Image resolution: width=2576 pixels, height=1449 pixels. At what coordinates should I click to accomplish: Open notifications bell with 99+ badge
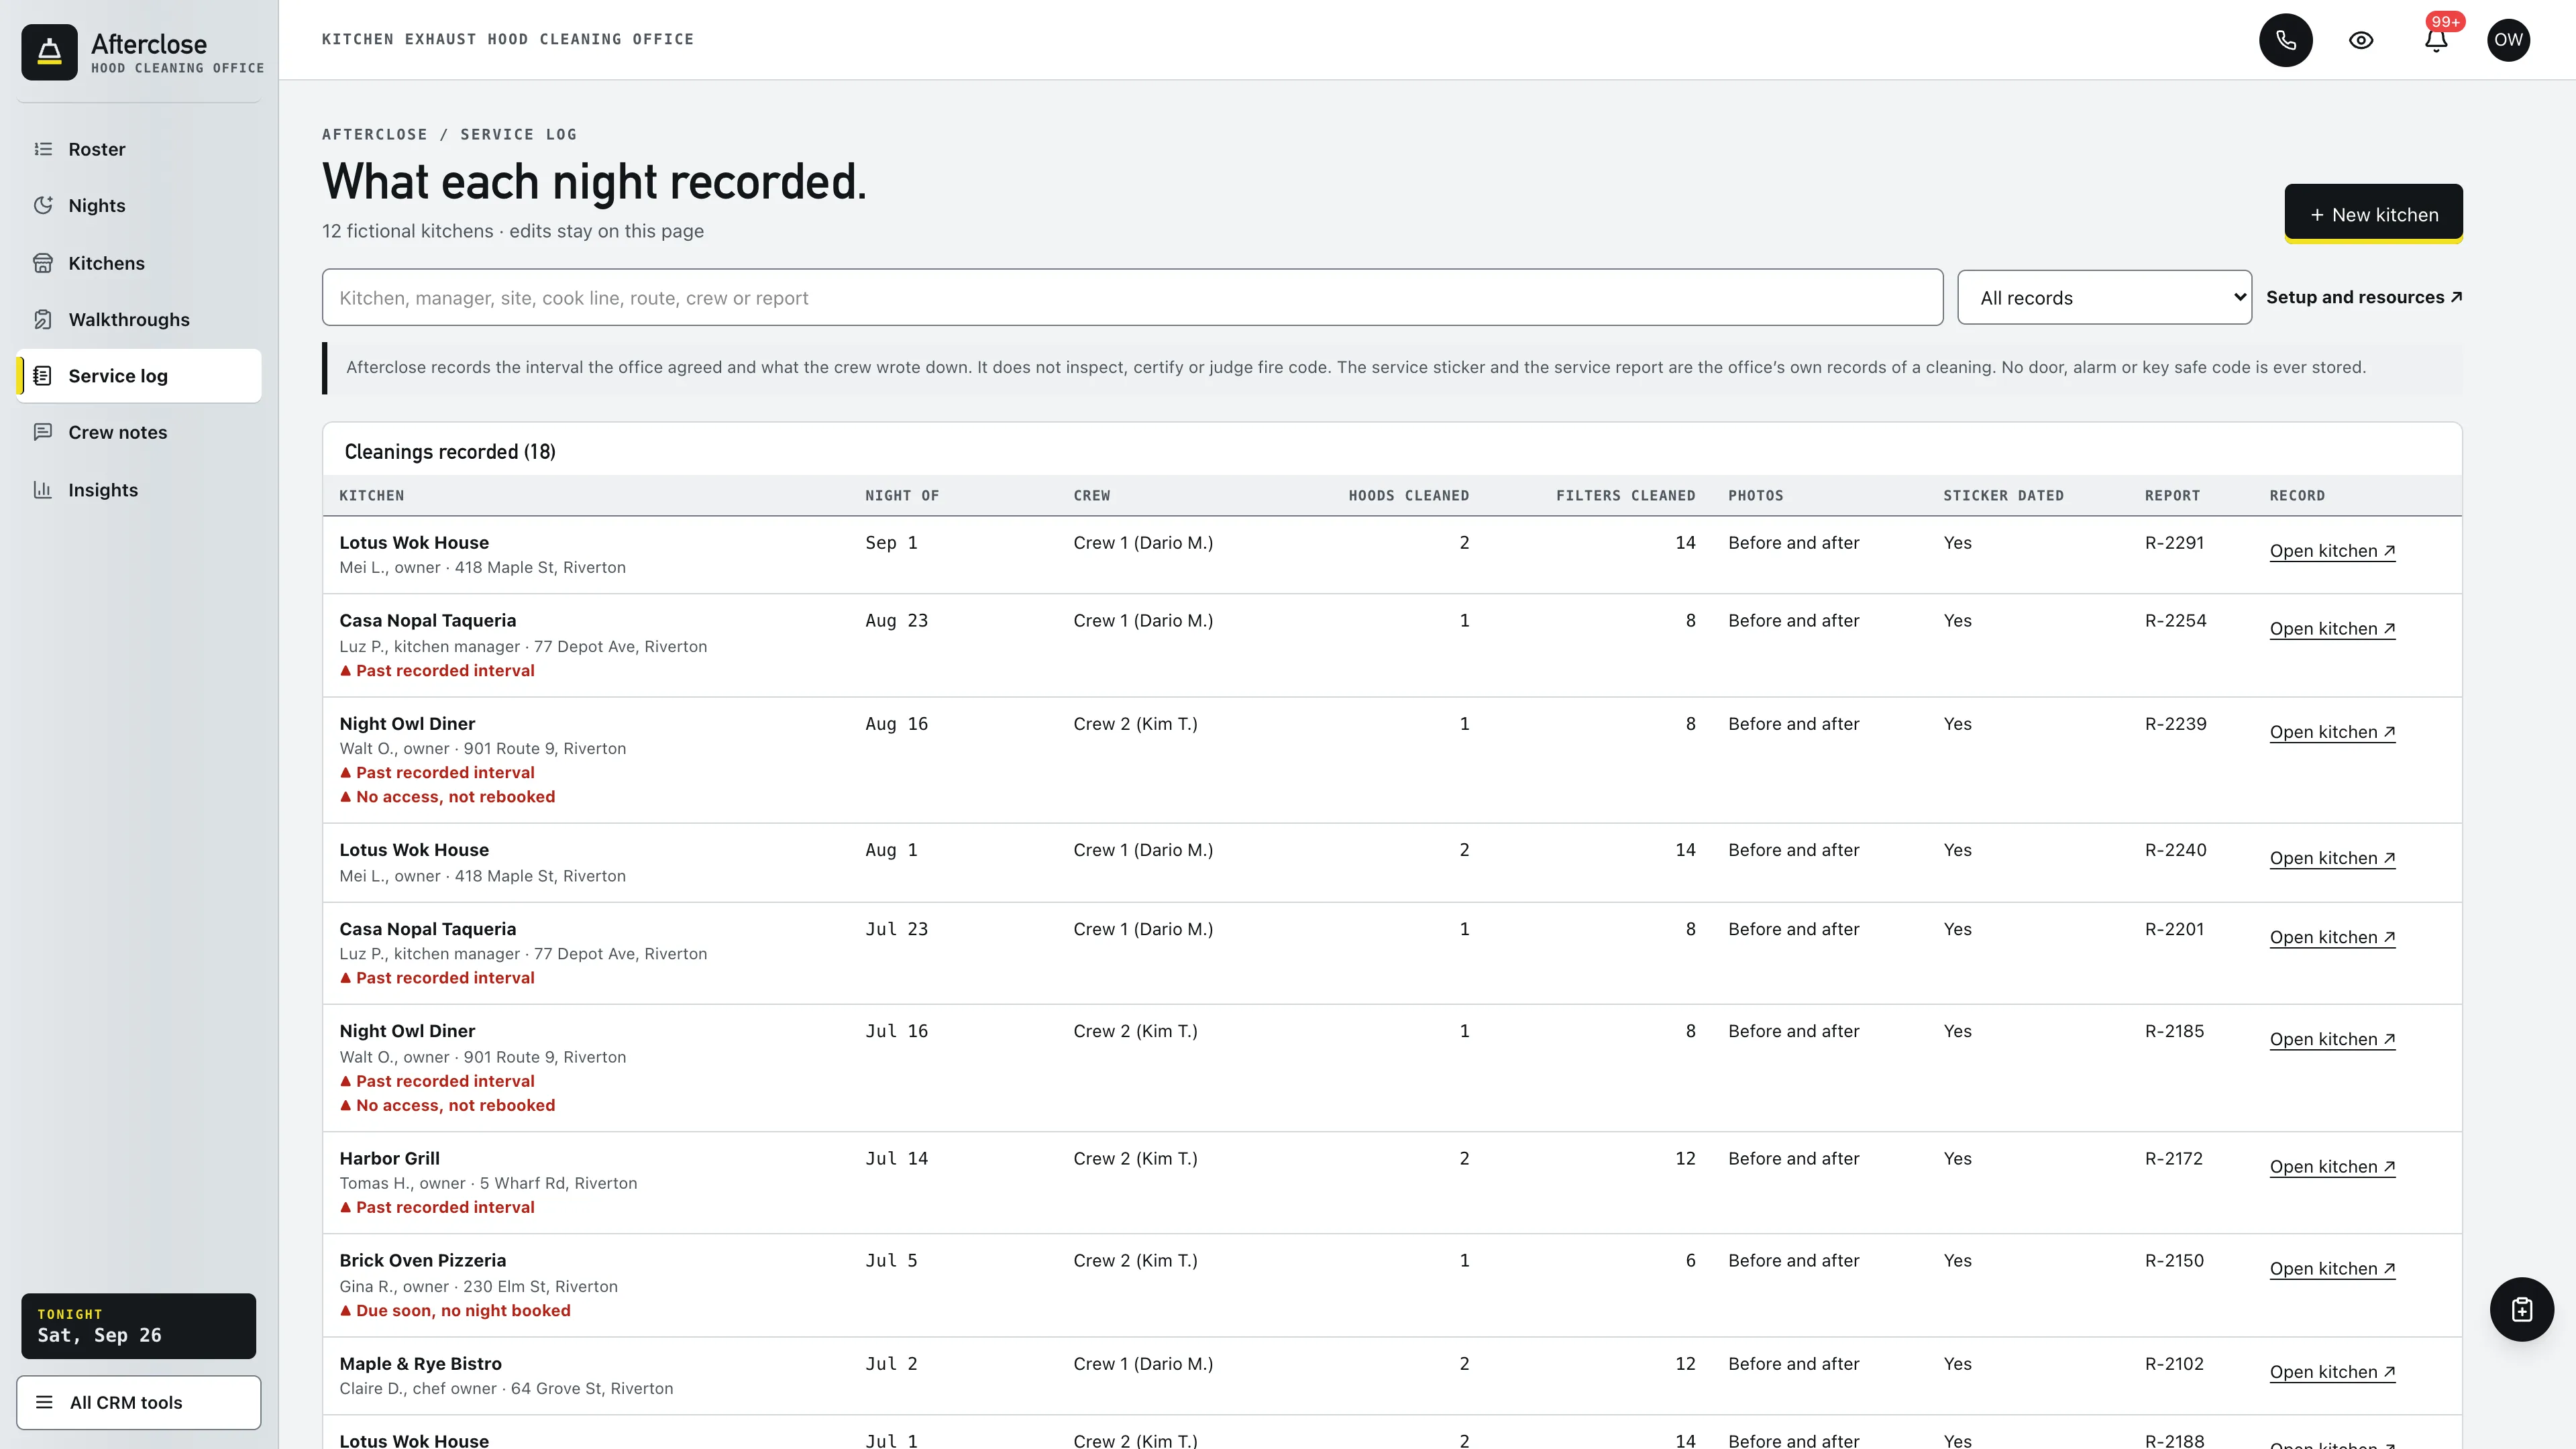[2436, 40]
